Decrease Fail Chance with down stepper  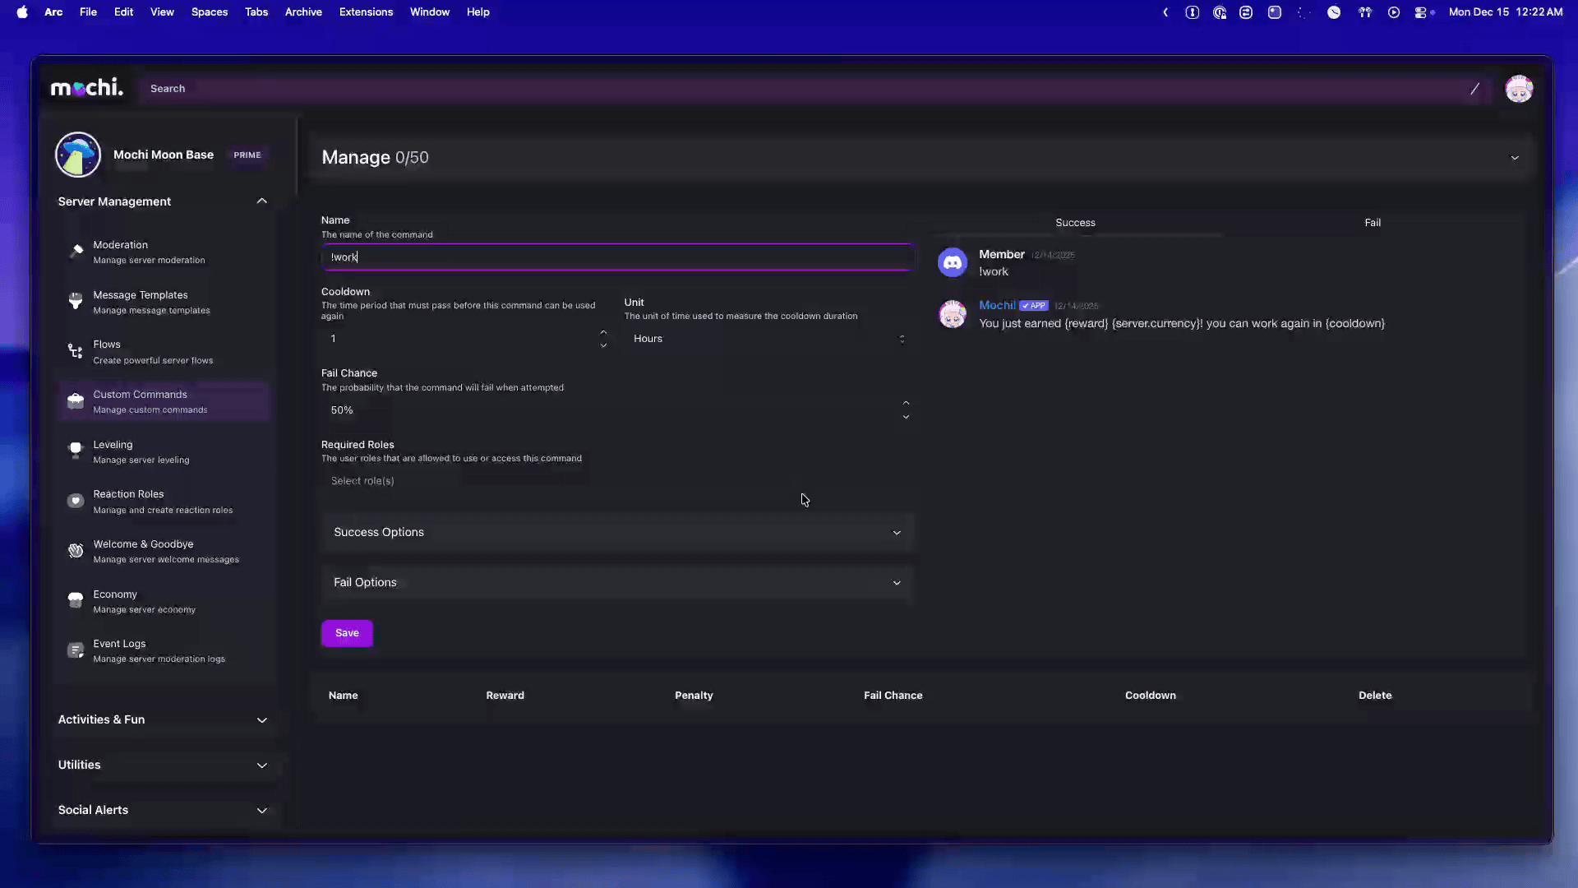(x=906, y=417)
